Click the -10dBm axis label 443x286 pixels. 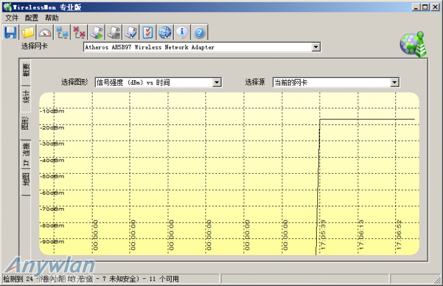pos(52,111)
